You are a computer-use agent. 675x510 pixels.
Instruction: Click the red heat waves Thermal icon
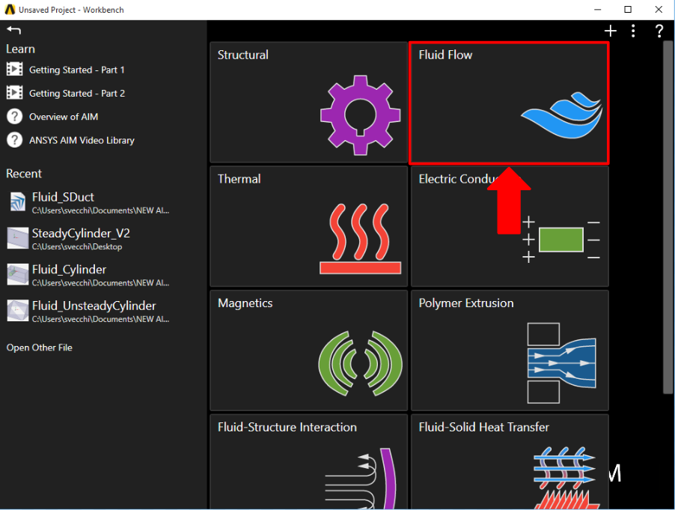(x=360, y=239)
